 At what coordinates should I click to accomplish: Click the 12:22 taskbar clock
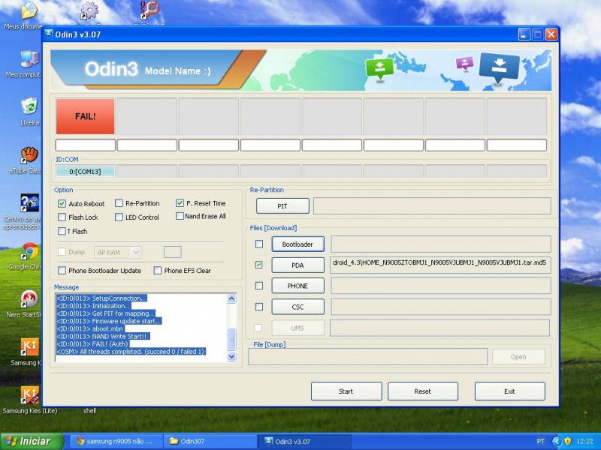tap(584, 441)
